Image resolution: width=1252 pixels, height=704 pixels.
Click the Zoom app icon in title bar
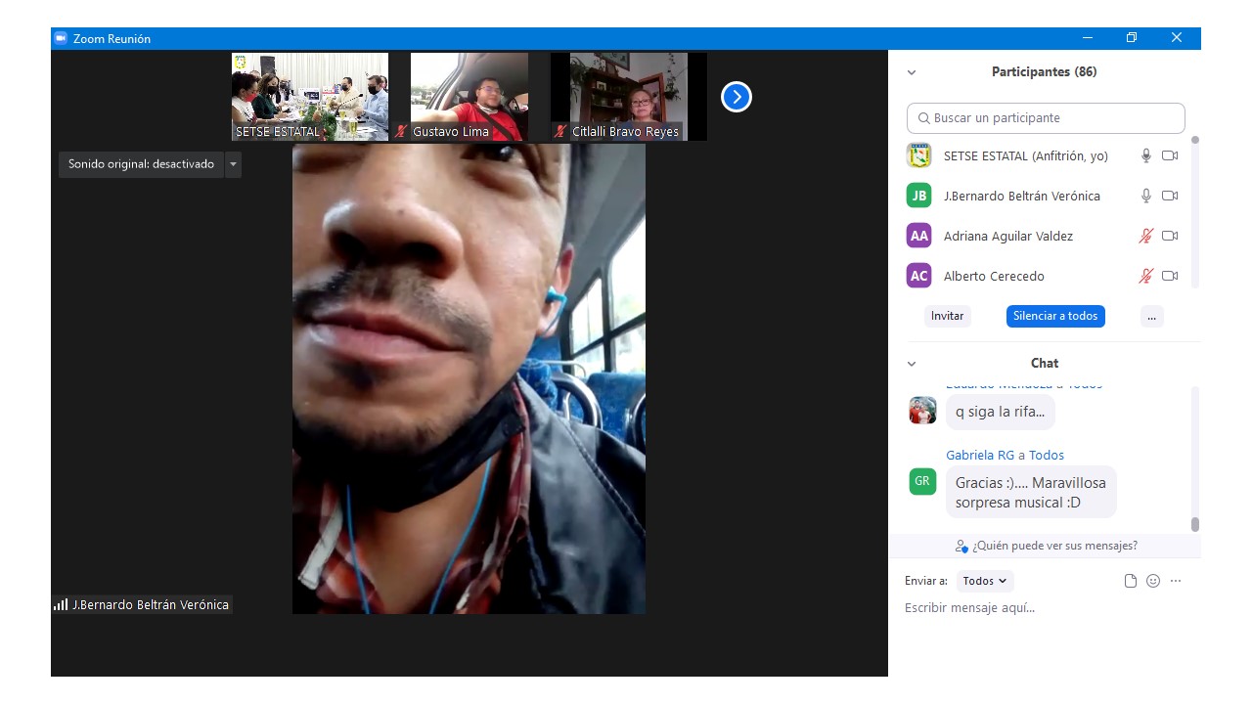(x=61, y=38)
